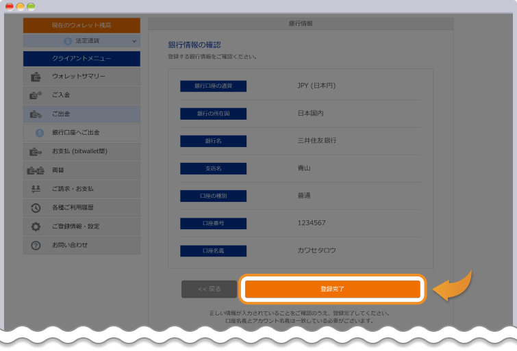517x351 pixels.
Task: Select ご入金 from client menu
Action: point(81,95)
